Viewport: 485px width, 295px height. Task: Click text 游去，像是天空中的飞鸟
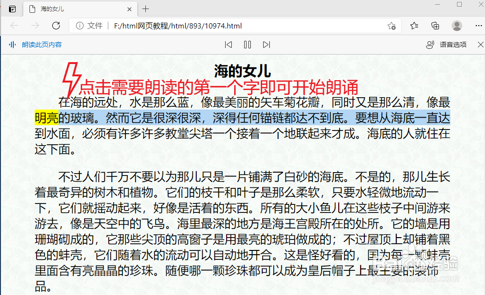100,224
